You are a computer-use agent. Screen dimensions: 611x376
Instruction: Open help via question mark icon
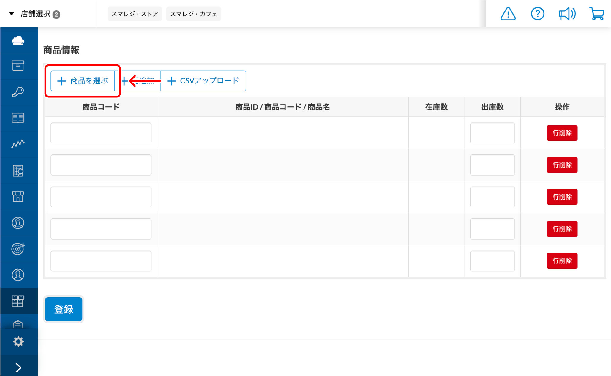(537, 14)
